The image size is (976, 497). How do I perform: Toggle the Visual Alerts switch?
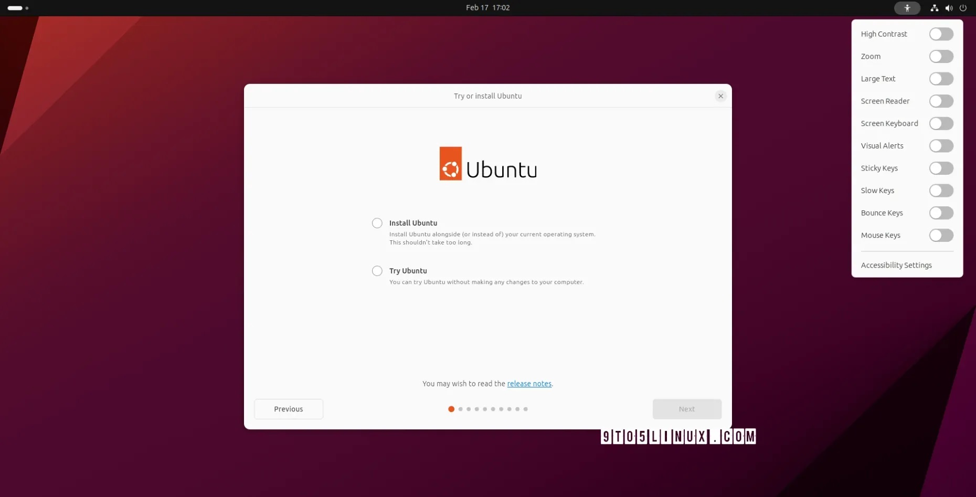click(x=941, y=146)
